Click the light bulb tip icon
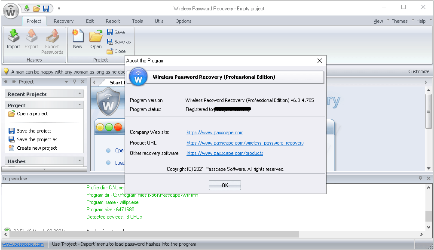434x250 pixels. click(x=6, y=71)
